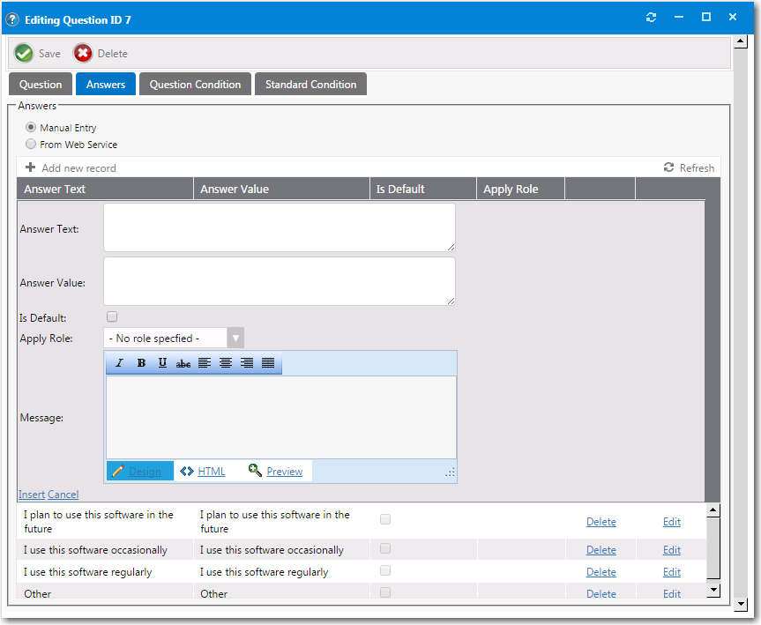Click the Insert link below the message editor
Viewport: 761px width, 625px height.
pos(31,494)
